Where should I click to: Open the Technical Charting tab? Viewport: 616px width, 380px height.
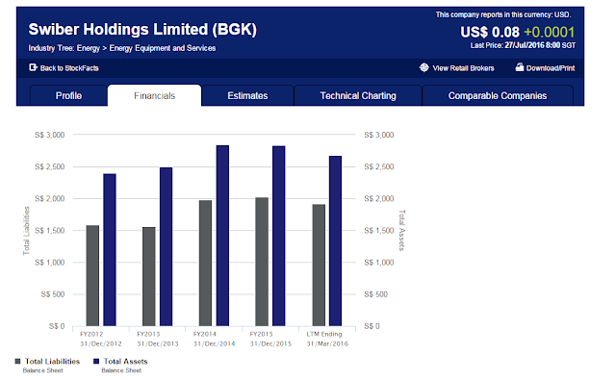[358, 96]
